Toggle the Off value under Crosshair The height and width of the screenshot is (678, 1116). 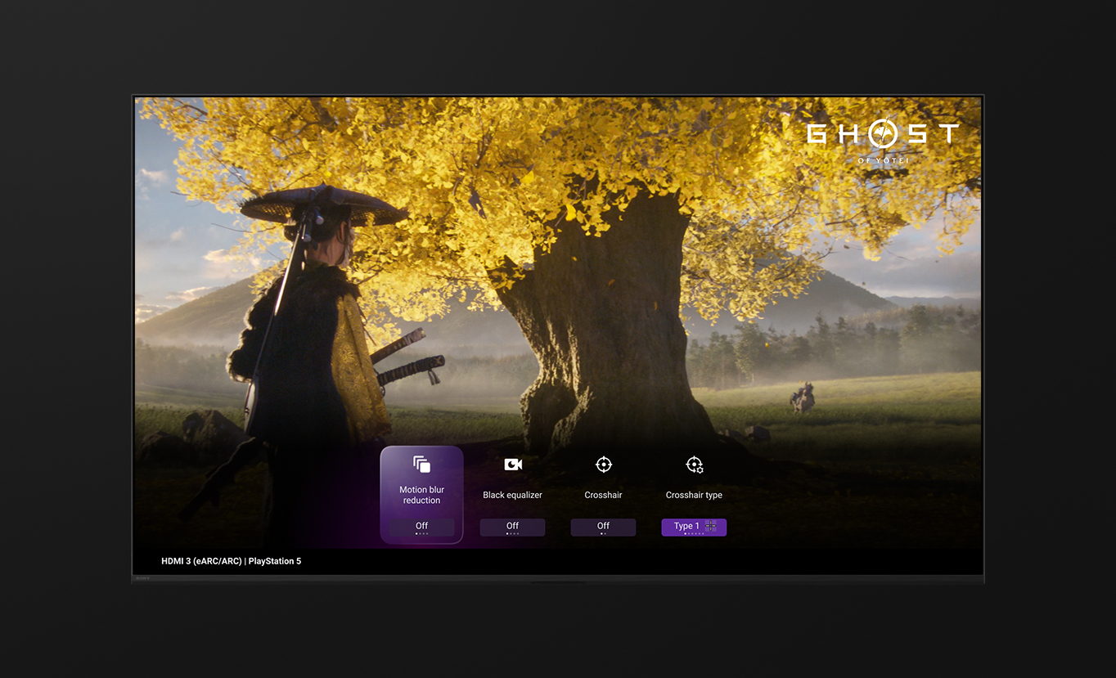[x=604, y=528]
